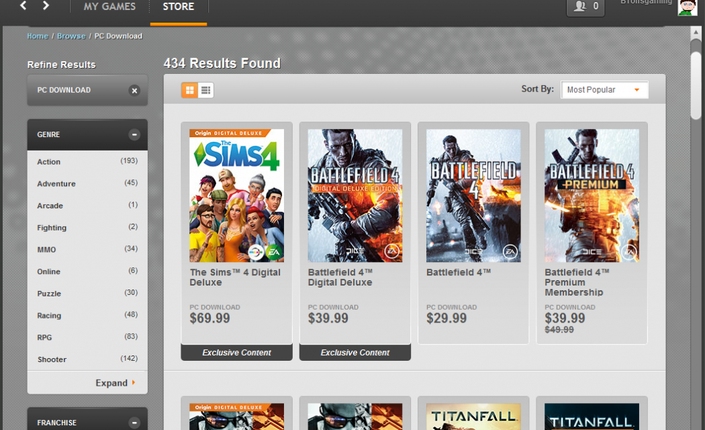
Task: Click the $29.99 Battlefield 4 price
Action: coord(446,318)
